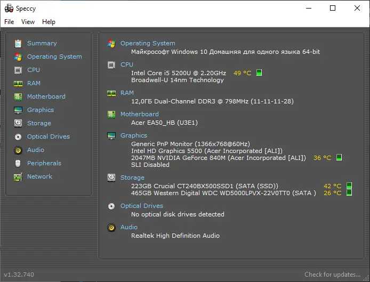The width and height of the screenshot is (370, 282).
Task: Click the Motherboard icon in main panel
Action: click(111, 115)
